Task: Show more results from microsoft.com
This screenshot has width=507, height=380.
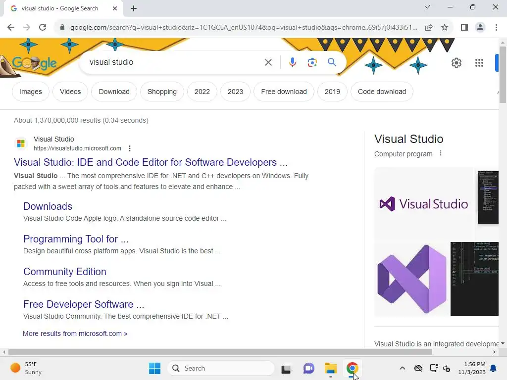Action: point(75,333)
